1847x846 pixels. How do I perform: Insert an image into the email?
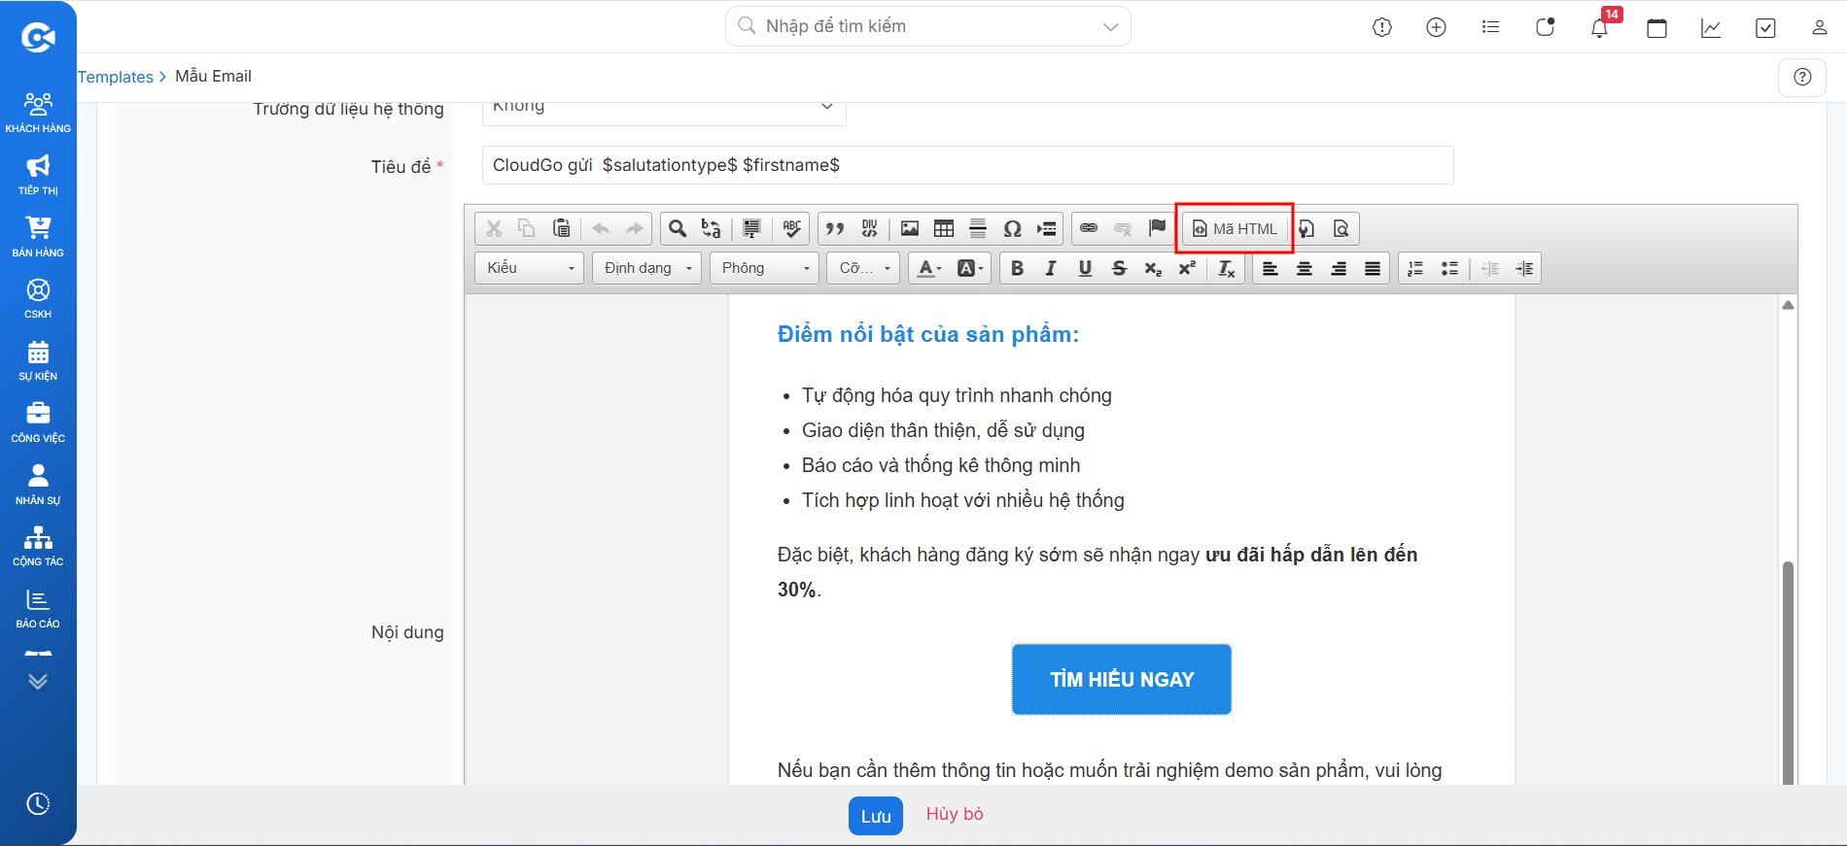[x=910, y=228]
